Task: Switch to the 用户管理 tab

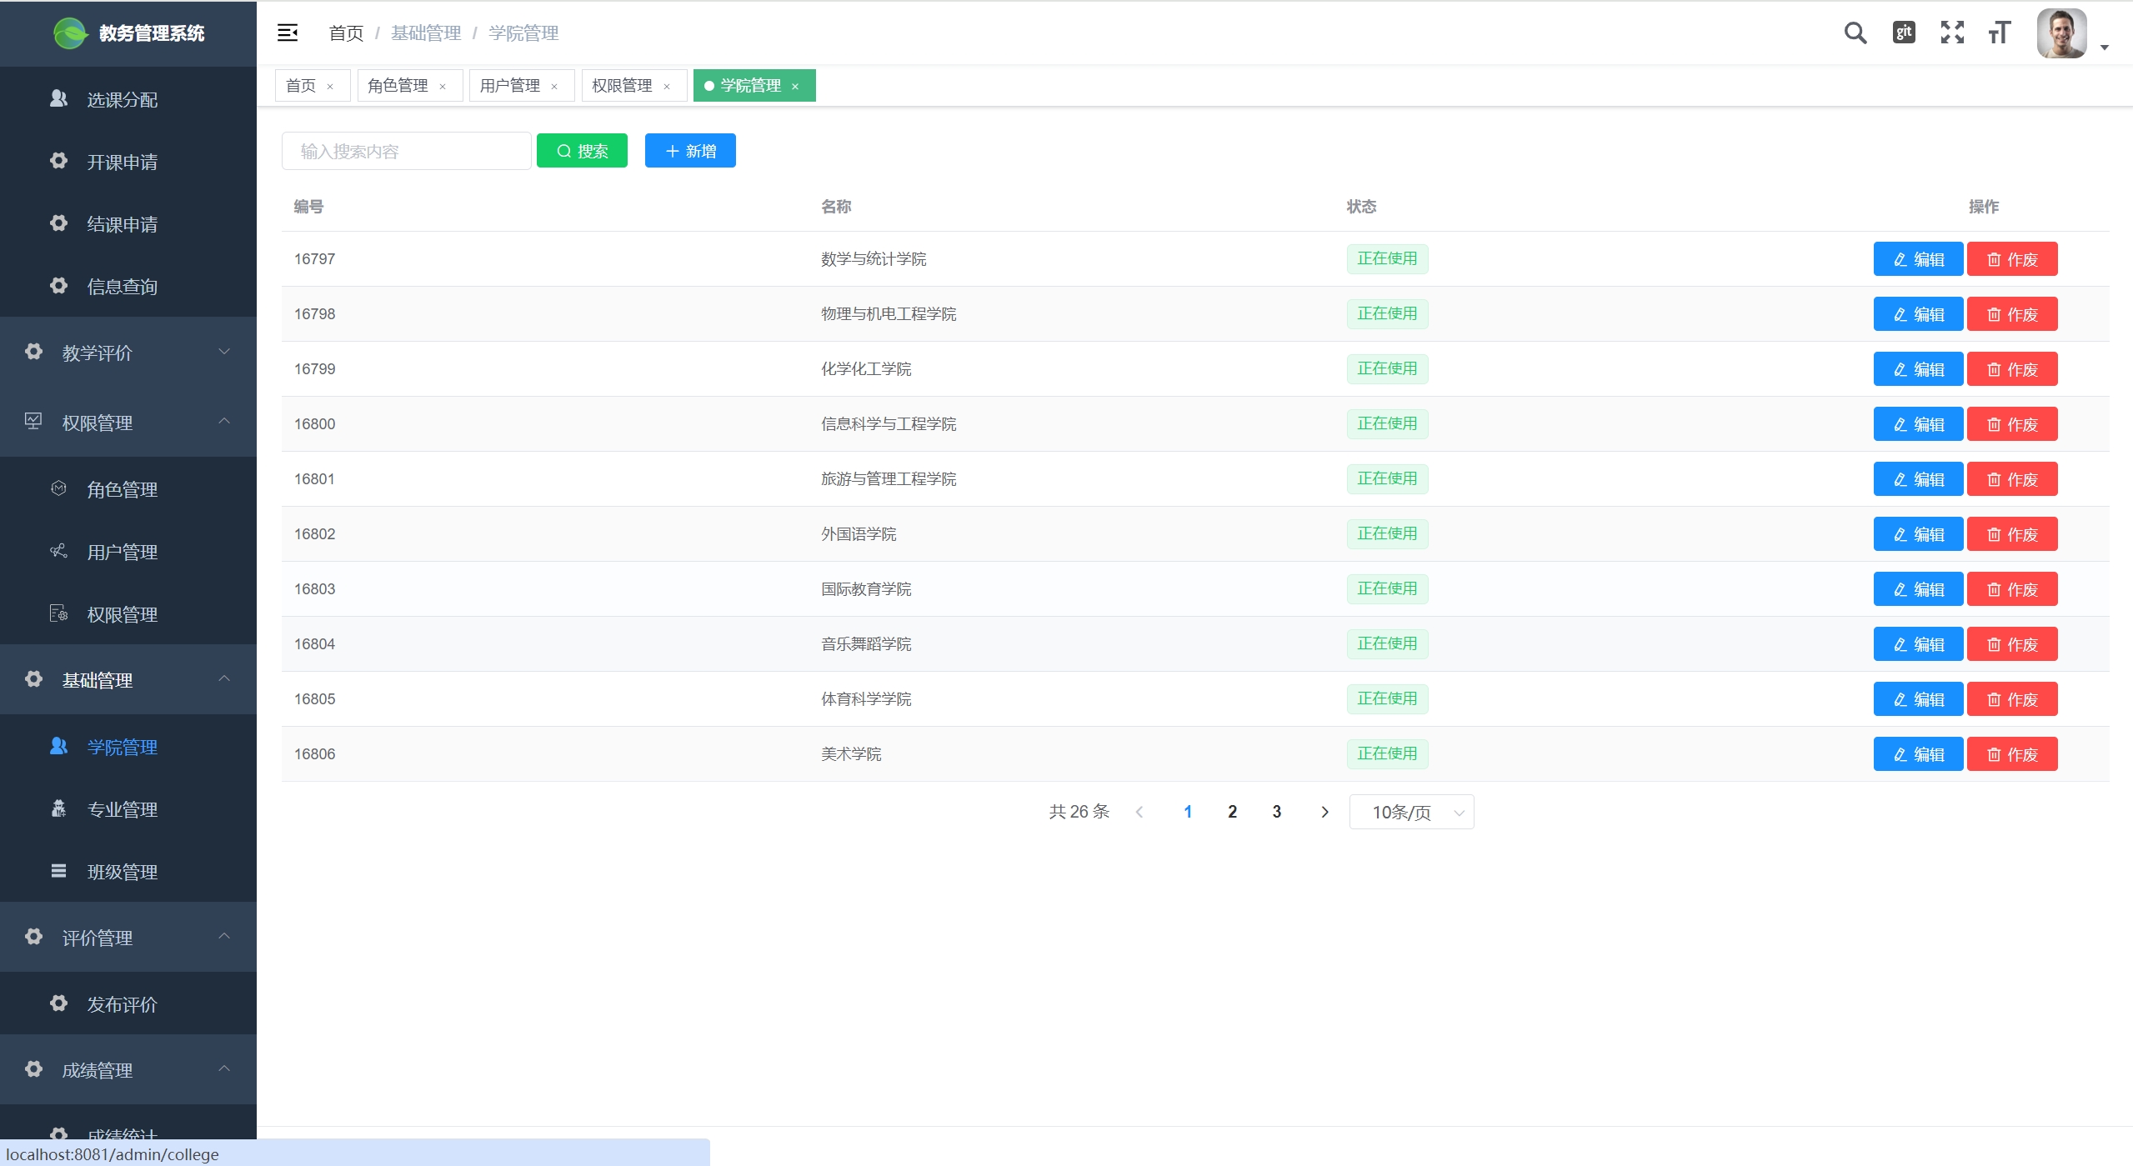Action: [x=510, y=86]
